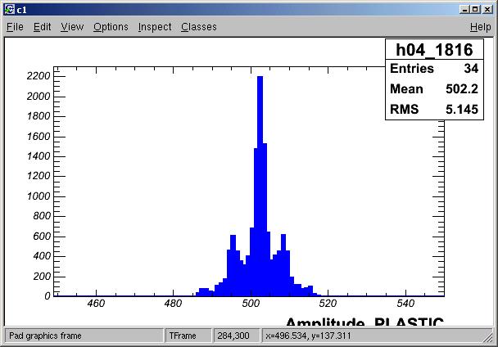Click the ROOT icon in the c1 title bar

[10, 10]
